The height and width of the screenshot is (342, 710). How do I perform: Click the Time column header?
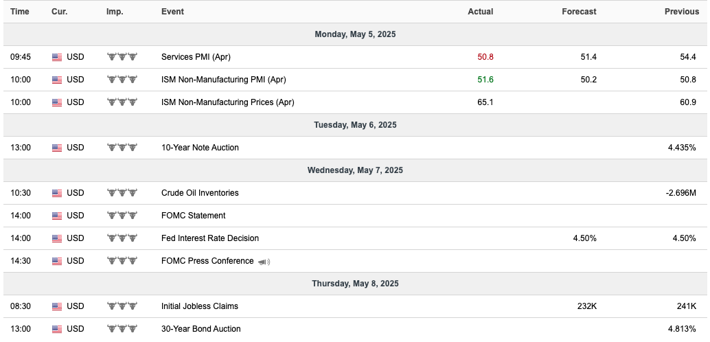click(x=20, y=12)
